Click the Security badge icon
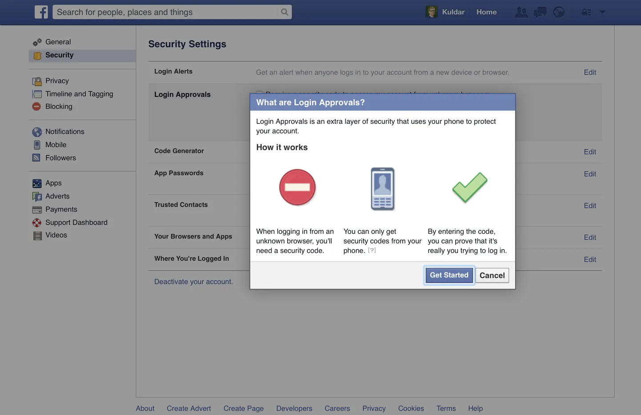The height and width of the screenshot is (415, 641). pos(37,56)
